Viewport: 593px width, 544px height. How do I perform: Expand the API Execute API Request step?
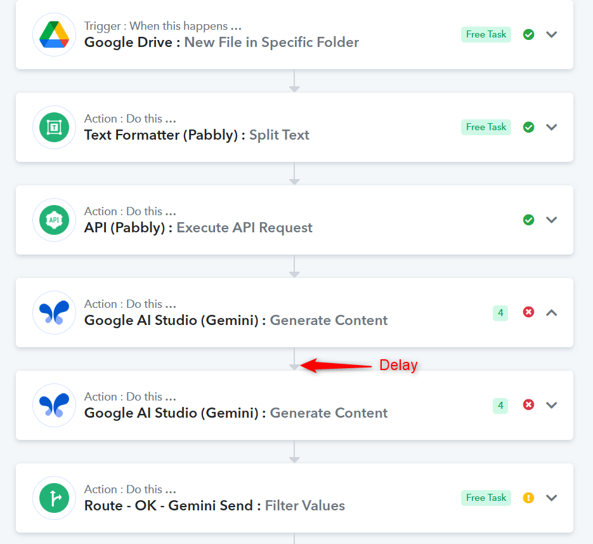click(552, 220)
